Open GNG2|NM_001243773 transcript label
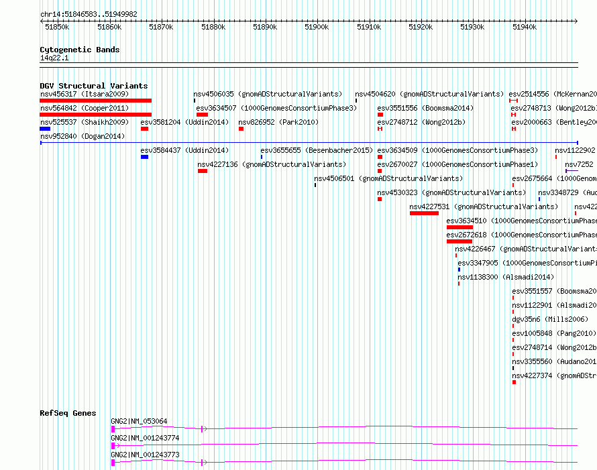 pyautogui.click(x=145, y=455)
